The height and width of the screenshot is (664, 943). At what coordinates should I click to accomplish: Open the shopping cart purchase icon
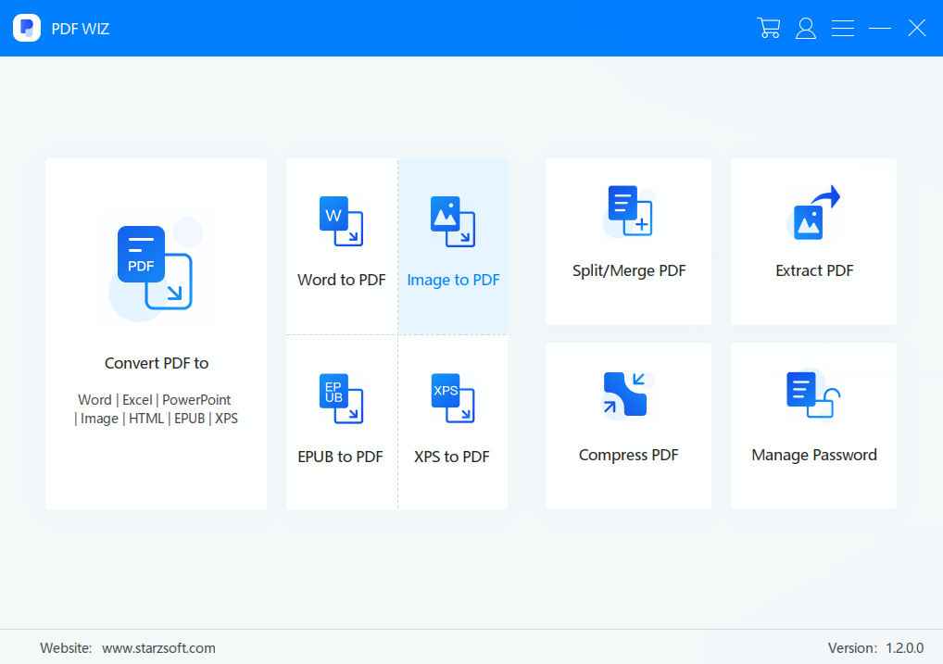pos(769,29)
